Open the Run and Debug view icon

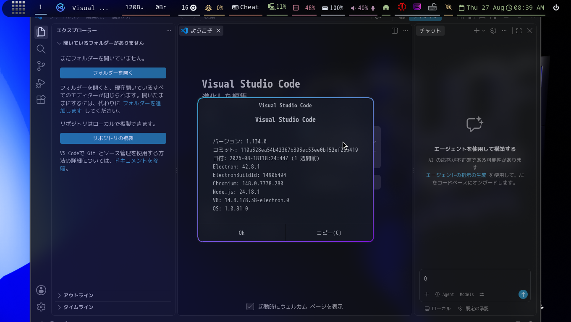(41, 83)
